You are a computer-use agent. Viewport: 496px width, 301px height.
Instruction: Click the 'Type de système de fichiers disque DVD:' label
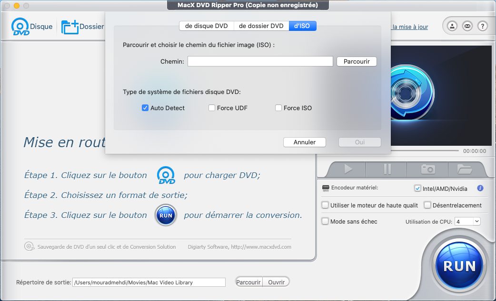[181, 92]
